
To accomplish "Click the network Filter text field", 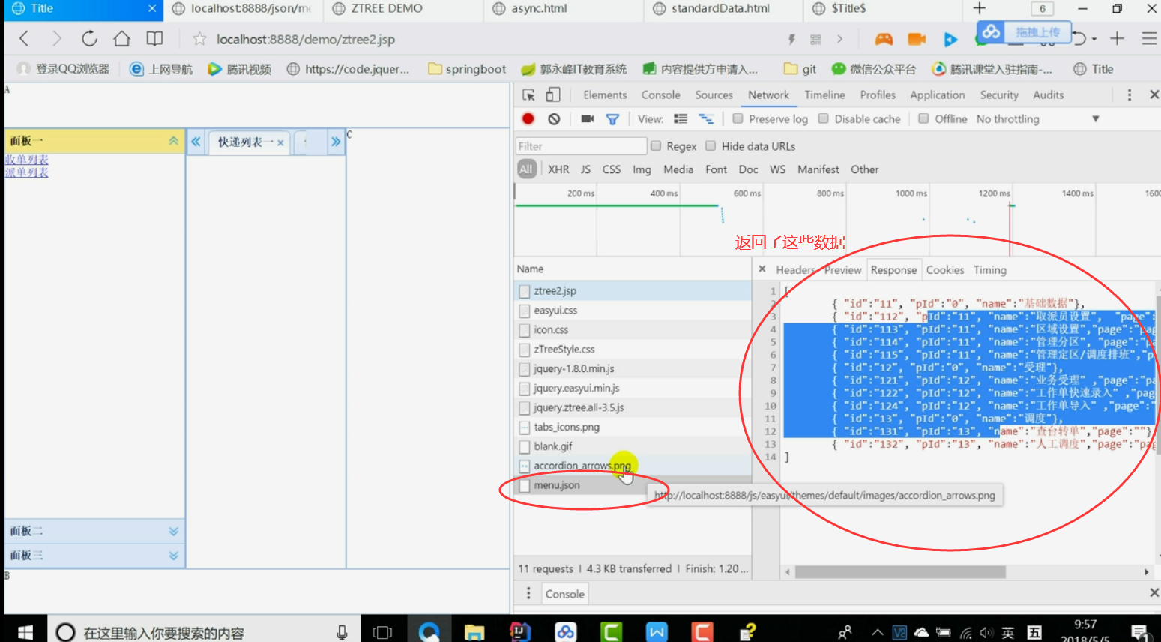I will pos(581,146).
